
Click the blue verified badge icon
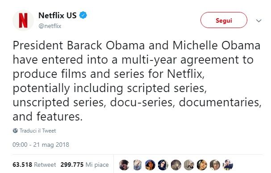(x=83, y=15)
